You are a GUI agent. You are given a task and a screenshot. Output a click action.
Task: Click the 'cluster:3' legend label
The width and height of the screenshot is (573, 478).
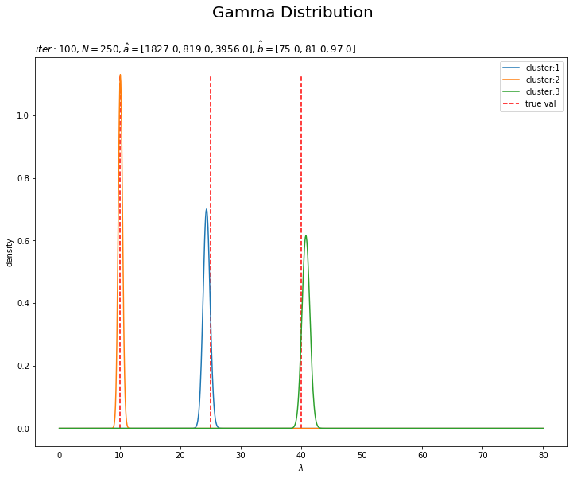point(542,91)
